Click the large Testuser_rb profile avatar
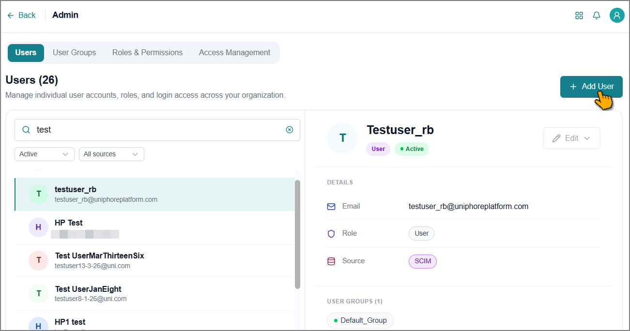 click(342, 138)
